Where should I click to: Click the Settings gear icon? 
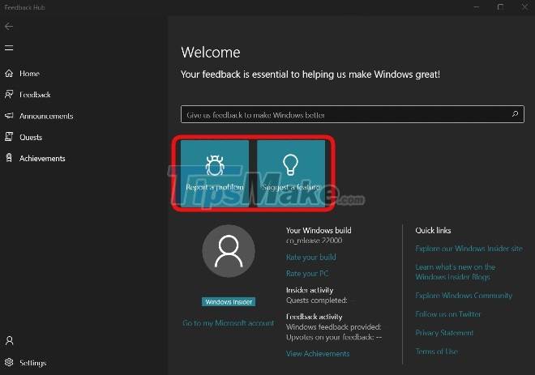click(x=9, y=362)
